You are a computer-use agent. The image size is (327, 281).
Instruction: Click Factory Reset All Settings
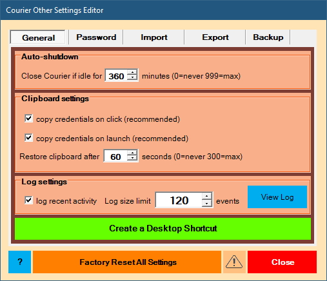127,262
